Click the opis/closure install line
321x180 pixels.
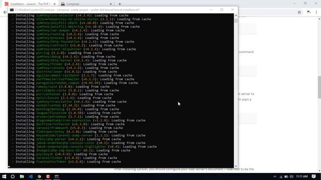point(62,98)
